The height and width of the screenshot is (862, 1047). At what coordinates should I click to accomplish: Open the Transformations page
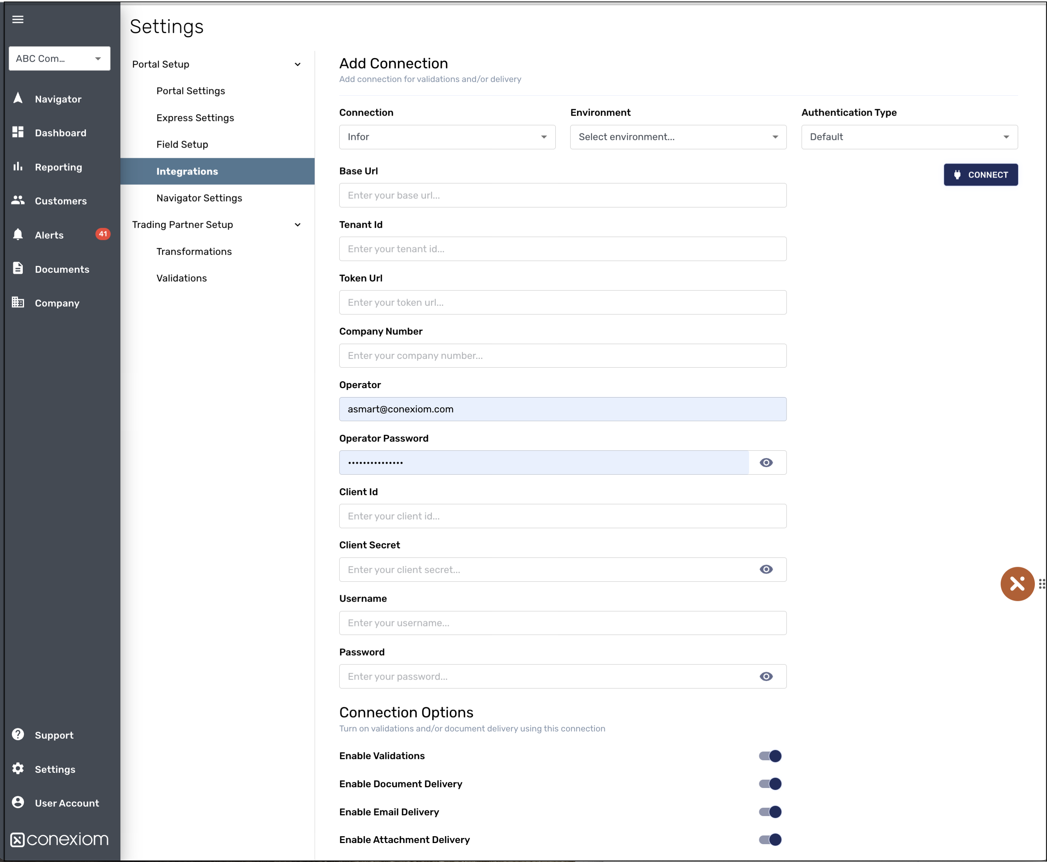point(194,251)
